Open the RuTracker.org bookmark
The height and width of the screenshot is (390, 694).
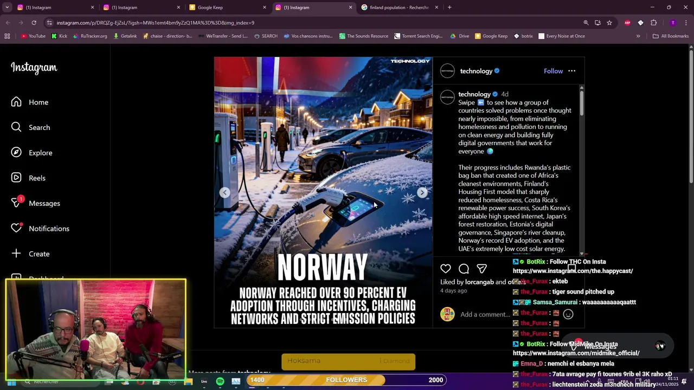click(x=89, y=36)
